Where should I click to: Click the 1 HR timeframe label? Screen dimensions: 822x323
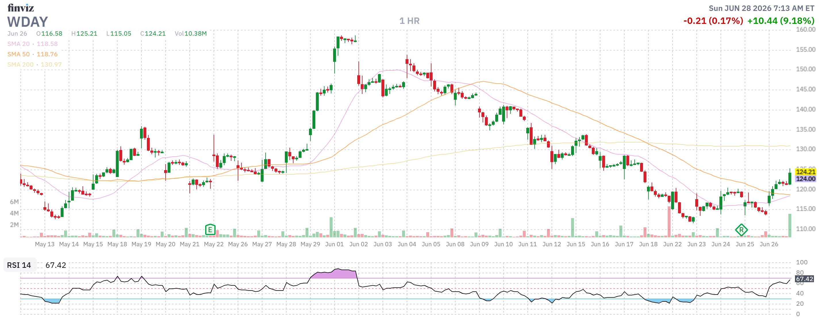409,21
